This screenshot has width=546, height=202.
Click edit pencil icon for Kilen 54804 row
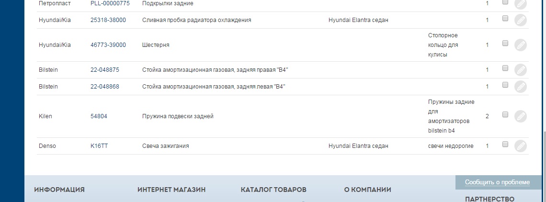pos(520,116)
